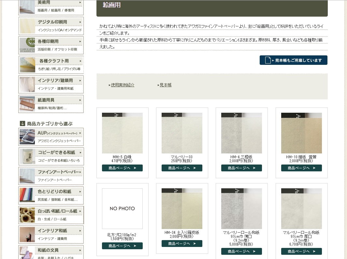This screenshot has height=259, width=347.
Task: Go to product page for MM-5 白峰
Action: [122, 168]
